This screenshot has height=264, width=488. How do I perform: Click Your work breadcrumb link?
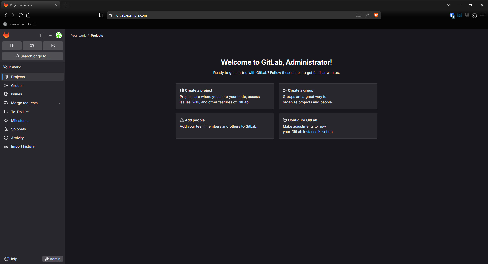[78, 36]
